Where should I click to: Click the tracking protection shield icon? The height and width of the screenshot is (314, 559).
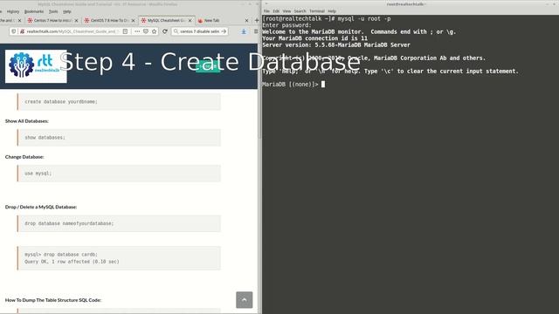[x=14, y=31]
